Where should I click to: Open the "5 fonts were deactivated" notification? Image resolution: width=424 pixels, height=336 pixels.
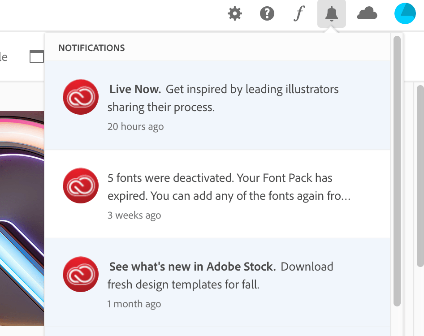[220, 187]
